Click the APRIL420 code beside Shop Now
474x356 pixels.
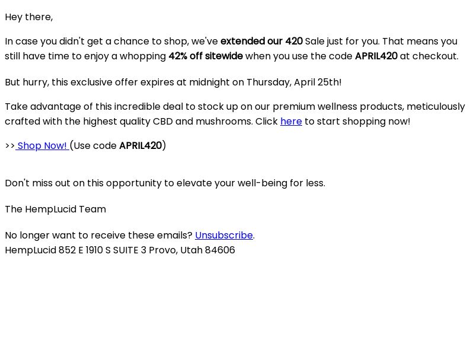140,145
